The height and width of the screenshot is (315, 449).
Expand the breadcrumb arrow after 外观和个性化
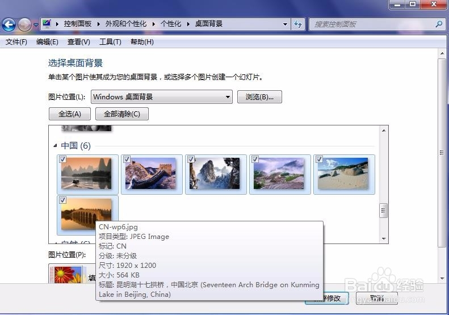point(153,24)
